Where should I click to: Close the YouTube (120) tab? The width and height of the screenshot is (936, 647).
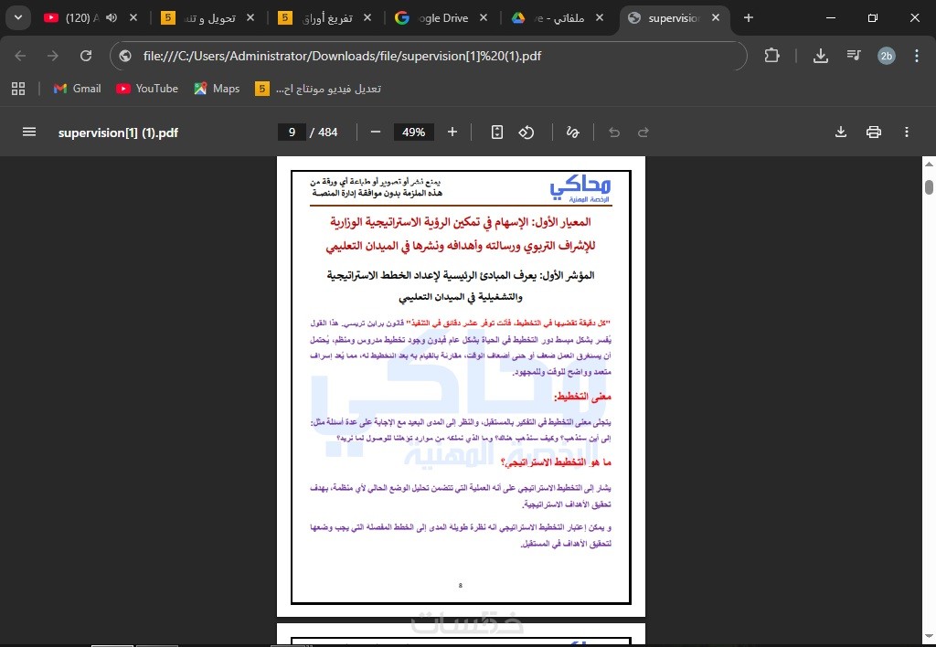coord(133,18)
